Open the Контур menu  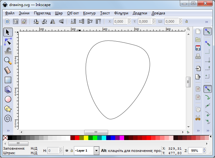click(89, 13)
